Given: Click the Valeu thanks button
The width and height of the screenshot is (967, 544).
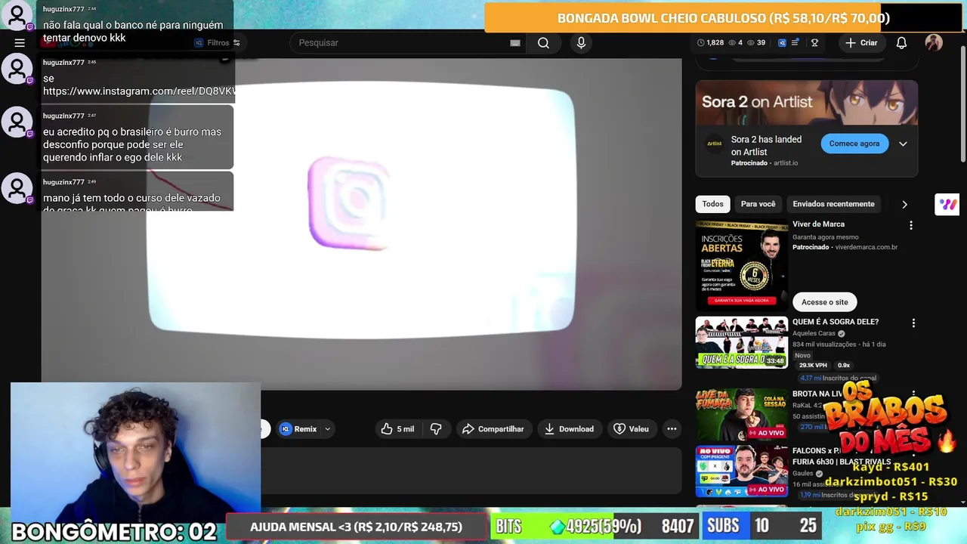Looking at the screenshot, I should tap(632, 429).
